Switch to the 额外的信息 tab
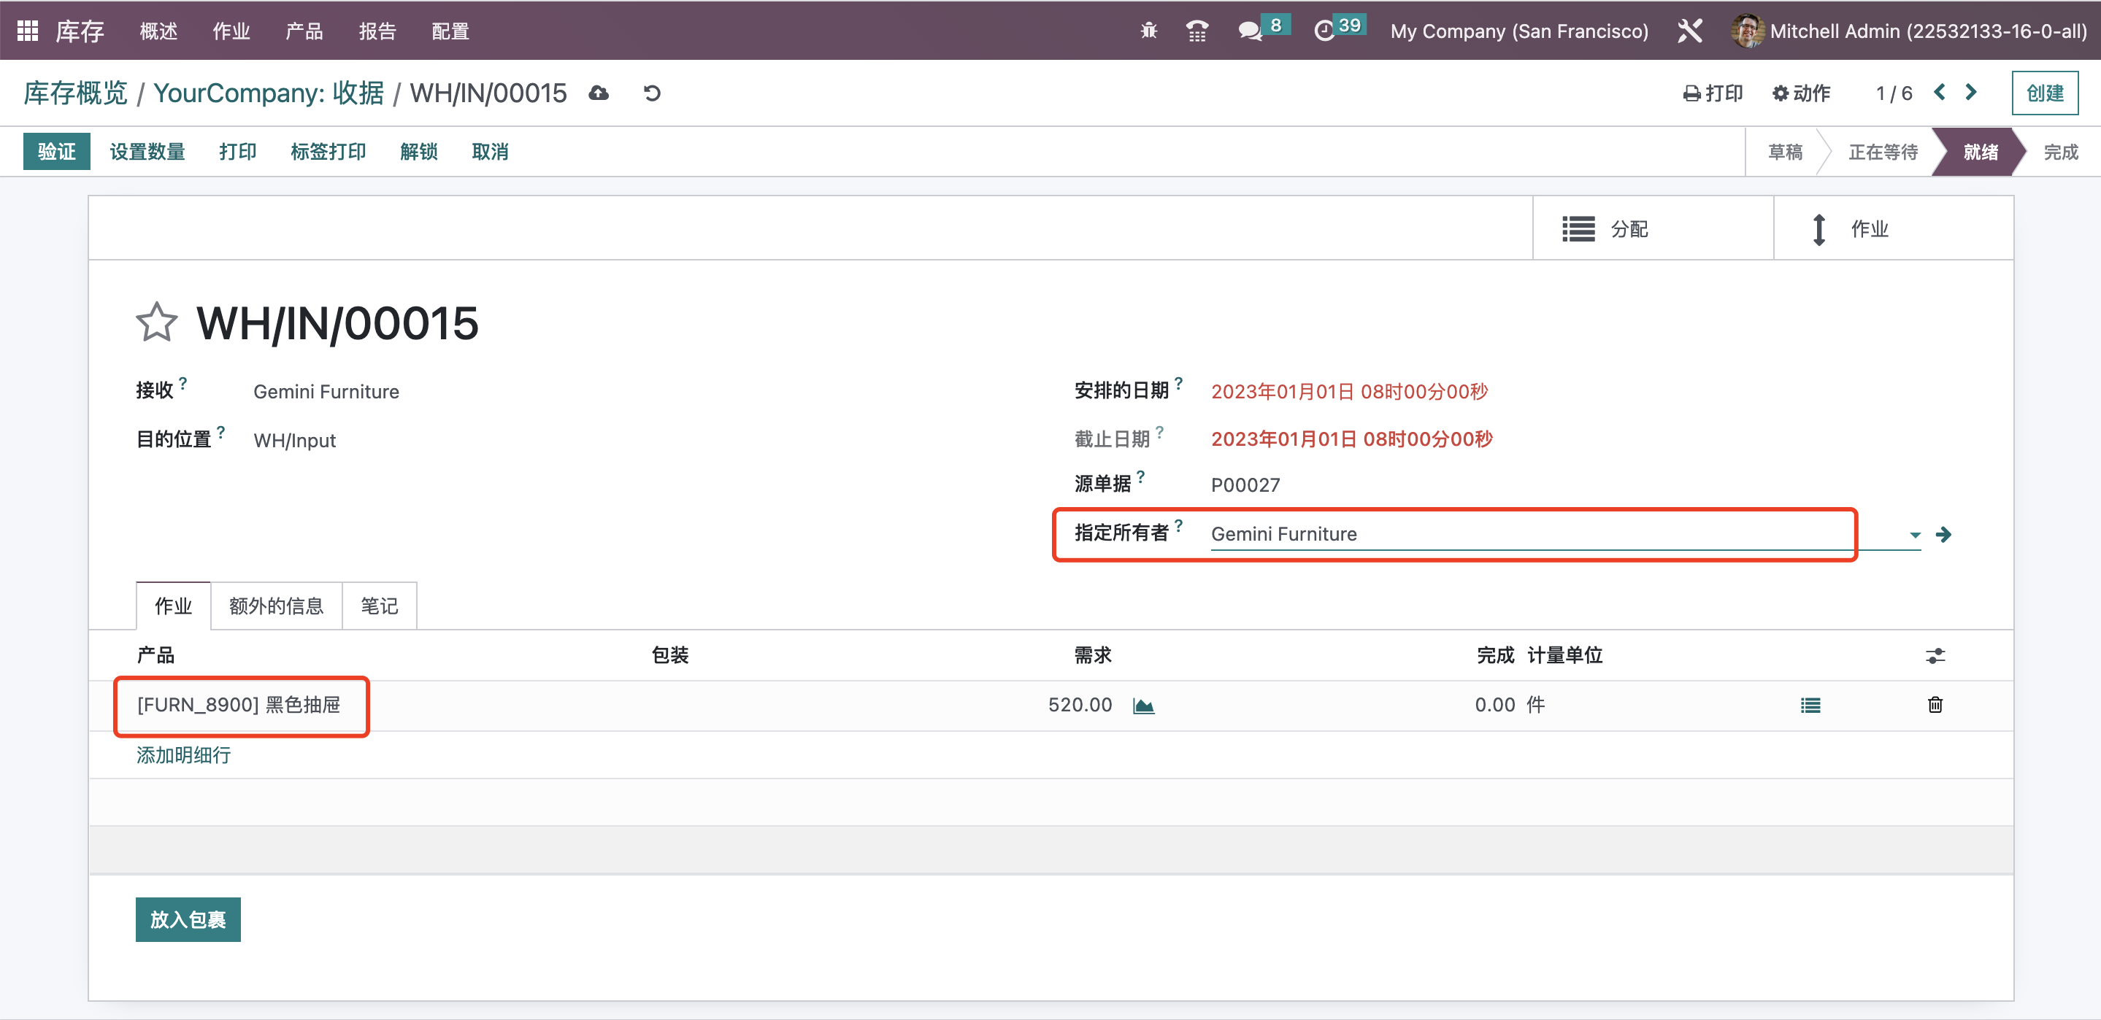Image resolution: width=2101 pixels, height=1020 pixels. tap(277, 606)
